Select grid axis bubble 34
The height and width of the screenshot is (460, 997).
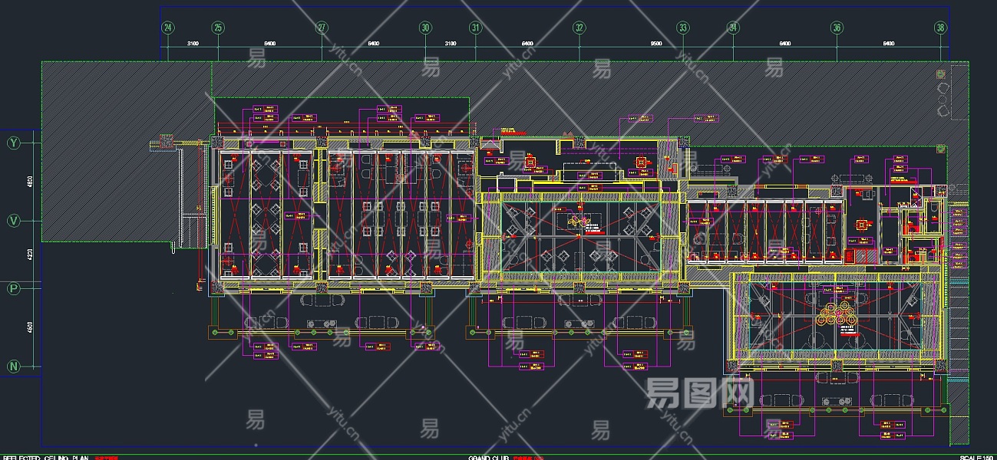click(x=733, y=28)
